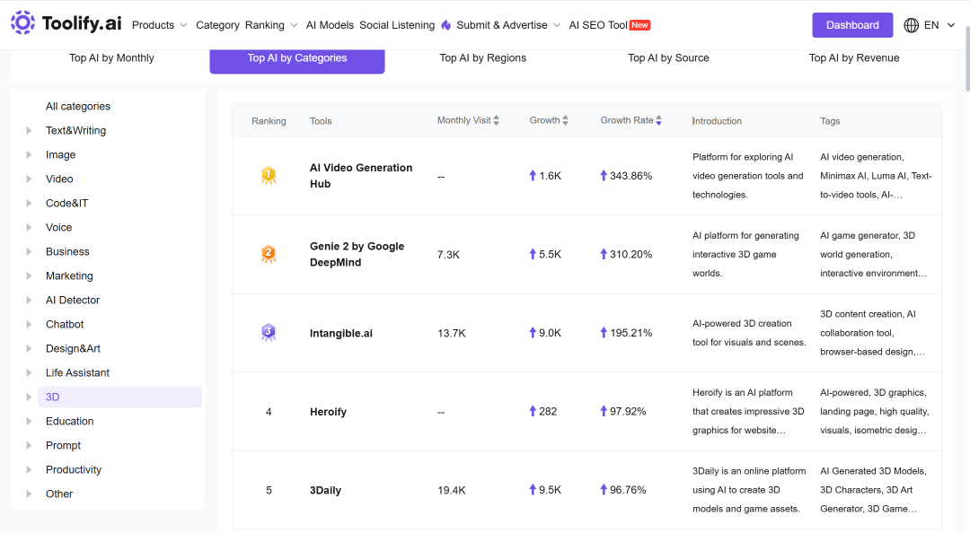Switch to Top AI by Monthly tab
The width and height of the screenshot is (970, 533).
tap(111, 58)
